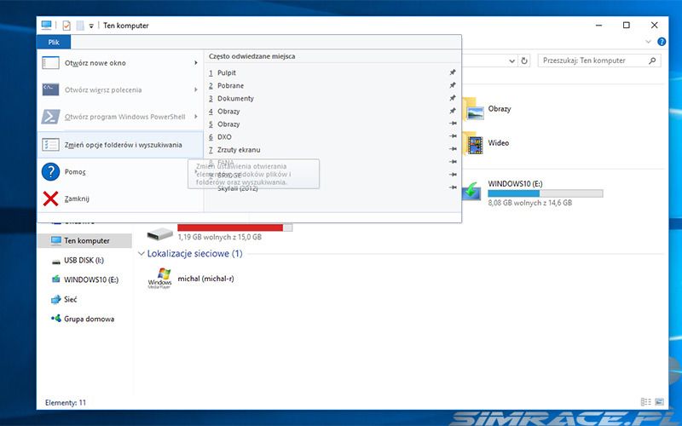
Task: Click the WINDOWS10 (E:) drive usage bar
Action: pos(544,193)
